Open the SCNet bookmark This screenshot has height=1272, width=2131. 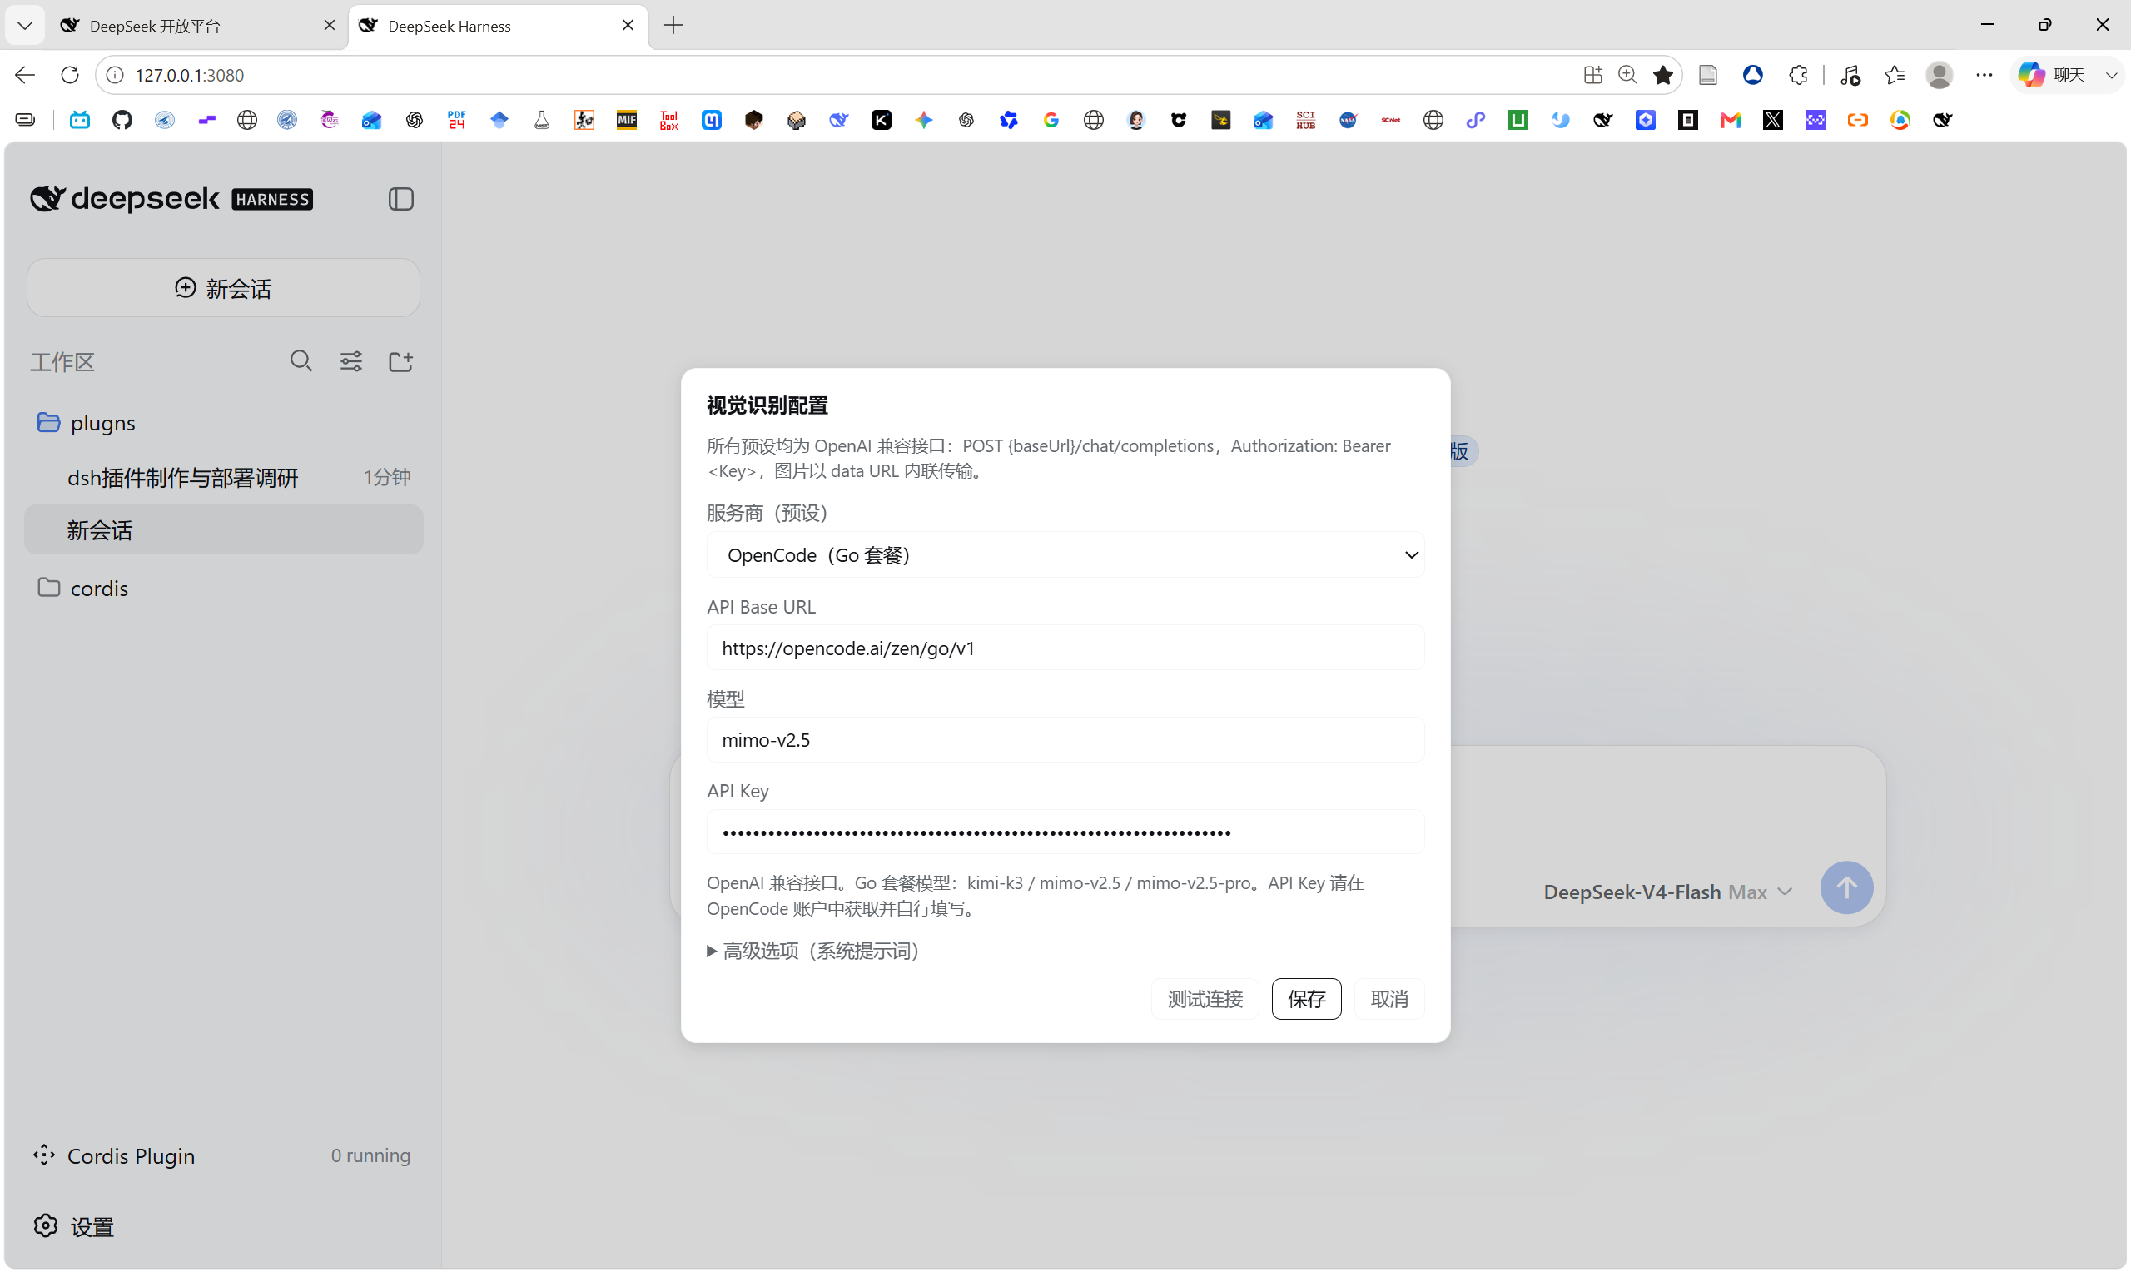coord(1391,120)
